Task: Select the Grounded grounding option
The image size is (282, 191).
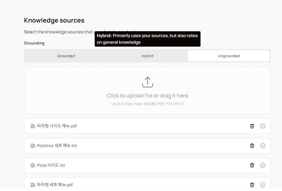Action: point(66,56)
